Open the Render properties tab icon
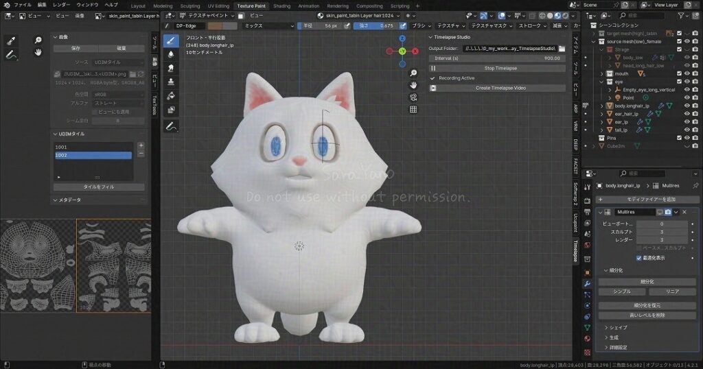The width and height of the screenshot is (703, 369). click(x=588, y=201)
